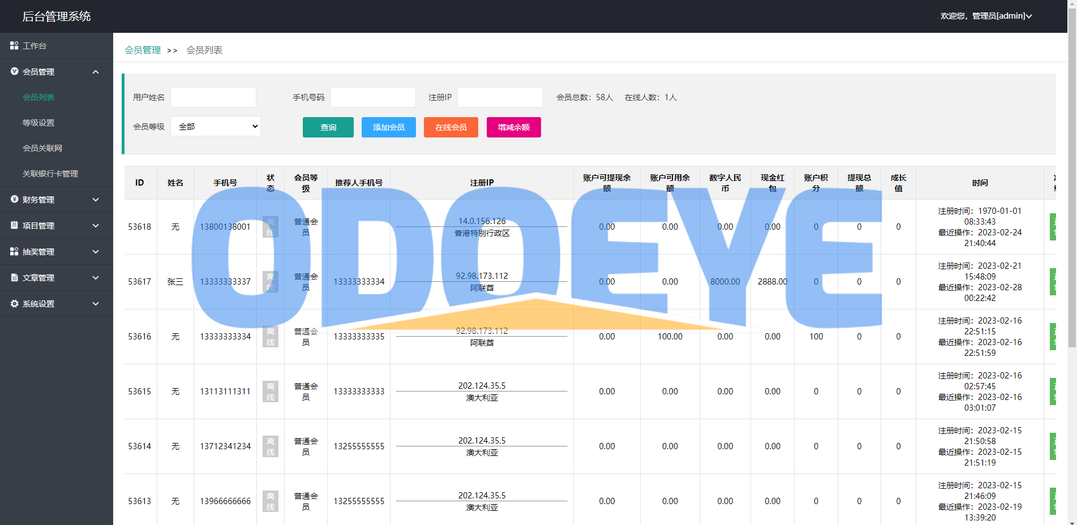Screen dimensions: 1077x525
Task: Click the 添加会员 button
Action: [388, 127]
